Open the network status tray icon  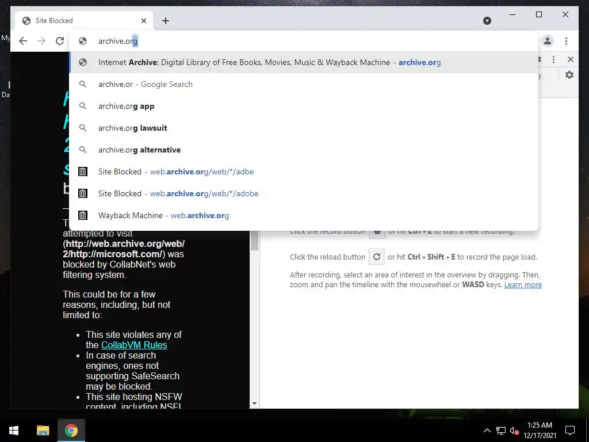(x=501, y=430)
